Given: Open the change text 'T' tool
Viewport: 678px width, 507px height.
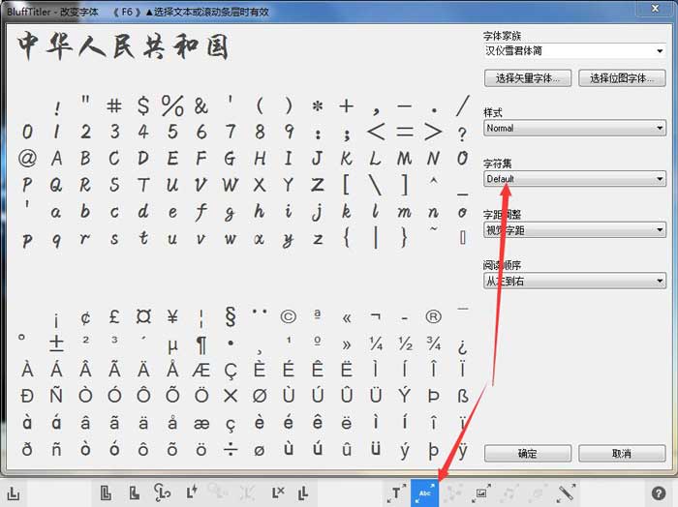Looking at the screenshot, I should coord(396,492).
